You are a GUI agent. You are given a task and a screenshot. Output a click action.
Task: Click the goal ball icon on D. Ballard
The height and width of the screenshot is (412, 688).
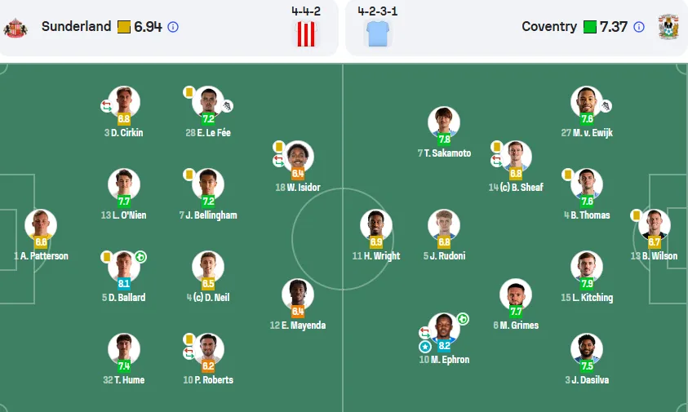point(140,257)
